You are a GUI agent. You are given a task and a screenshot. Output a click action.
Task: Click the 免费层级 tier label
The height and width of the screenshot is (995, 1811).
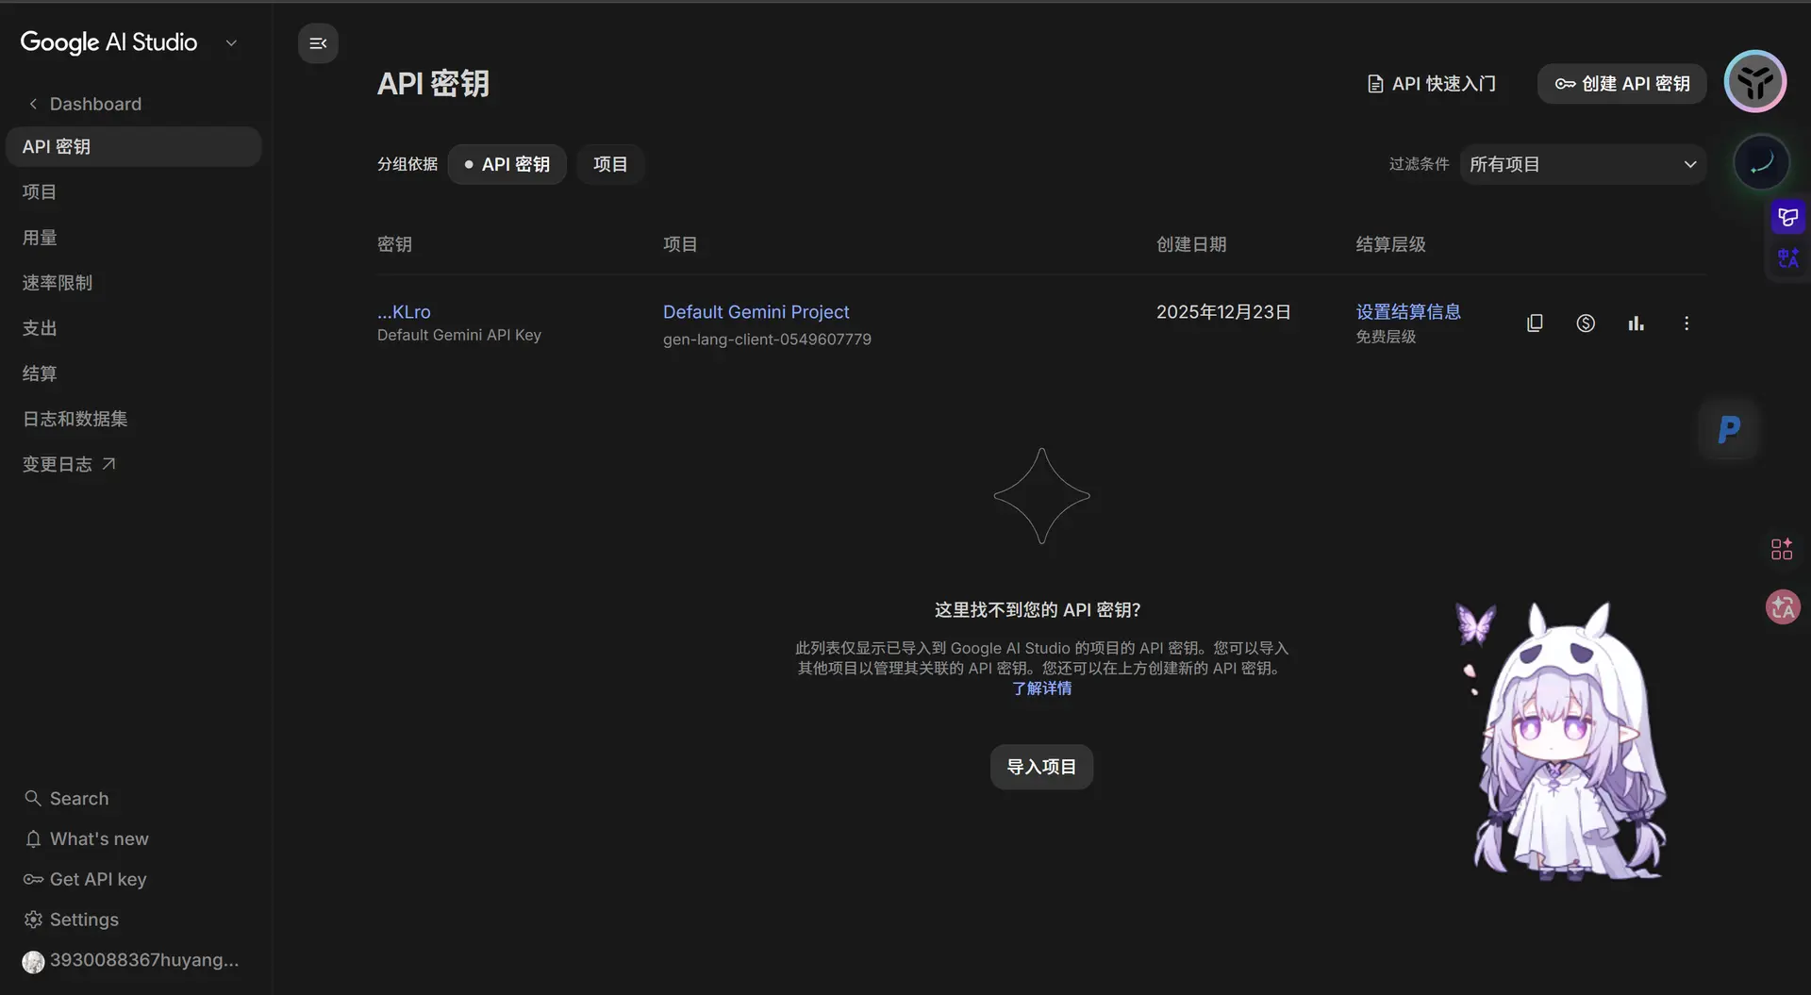(x=1386, y=337)
